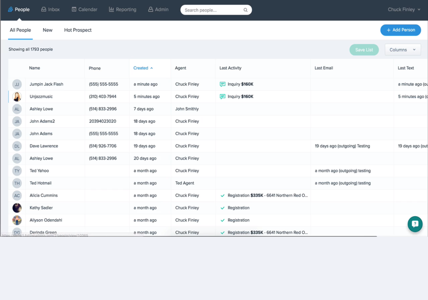Click the search magnifier icon
This screenshot has width=428, height=300.
[x=245, y=10]
